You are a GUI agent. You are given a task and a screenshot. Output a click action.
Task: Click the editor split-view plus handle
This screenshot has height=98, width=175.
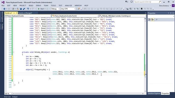pos(145,19)
